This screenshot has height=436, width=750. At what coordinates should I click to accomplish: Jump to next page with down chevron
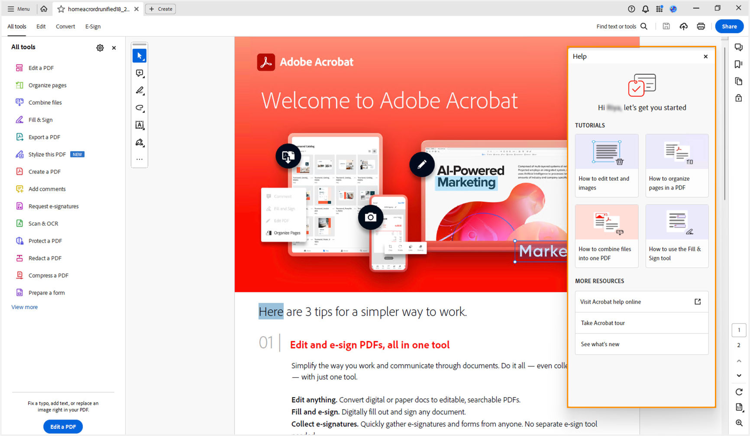(739, 375)
